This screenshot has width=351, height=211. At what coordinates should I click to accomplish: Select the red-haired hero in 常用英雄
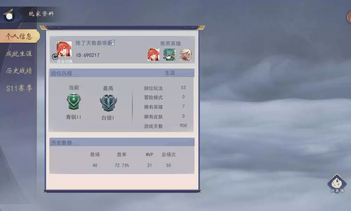click(x=154, y=55)
